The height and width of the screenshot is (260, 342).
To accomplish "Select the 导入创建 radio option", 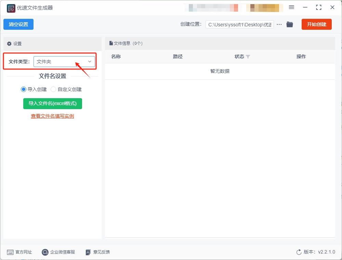I will tap(24, 89).
